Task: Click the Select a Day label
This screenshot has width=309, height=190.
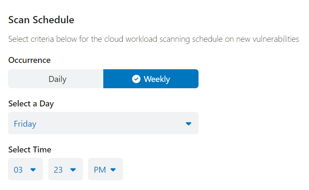Action: [x=31, y=103]
